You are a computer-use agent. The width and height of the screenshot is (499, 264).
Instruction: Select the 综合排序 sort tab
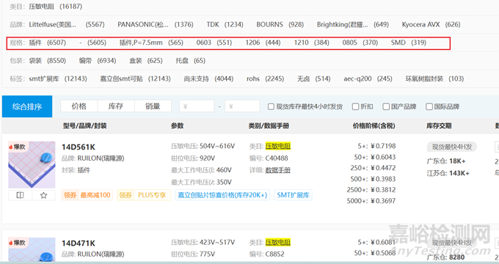pos(27,106)
